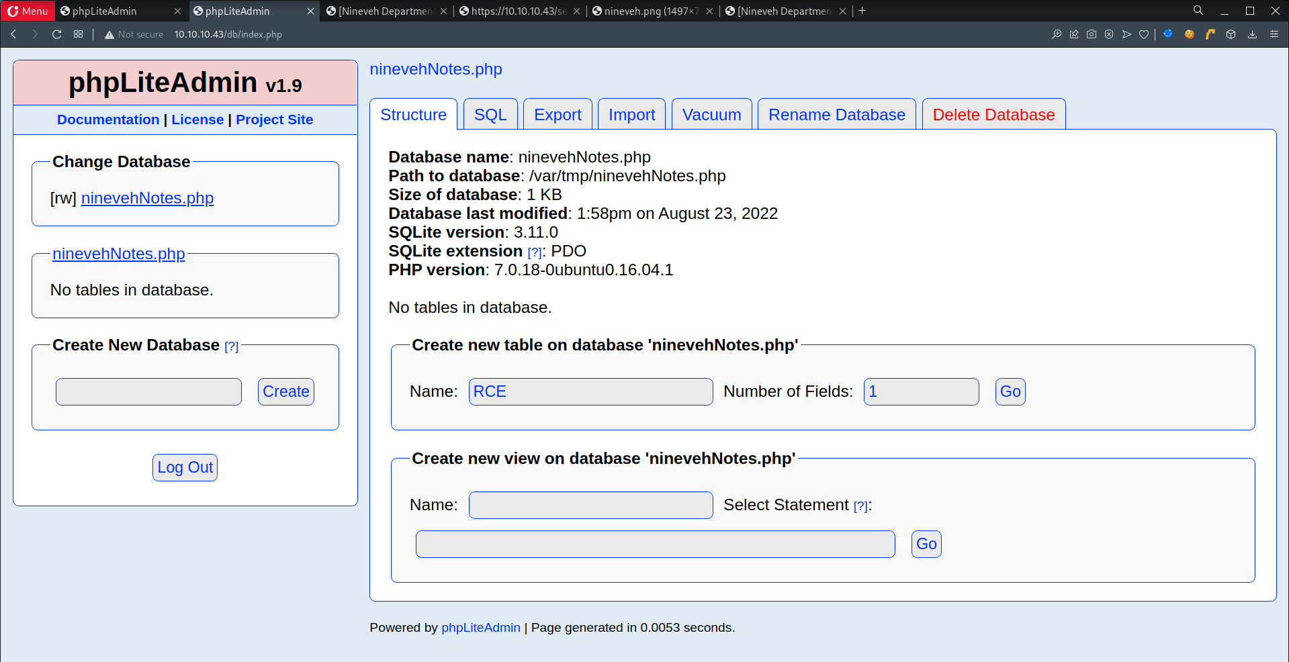Open the ad blocker shield icon

coord(1109,34)
